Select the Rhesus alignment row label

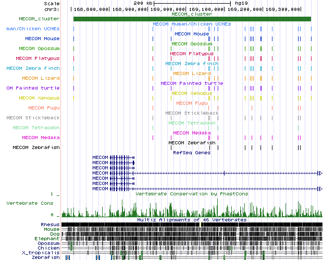pos(50,225)
